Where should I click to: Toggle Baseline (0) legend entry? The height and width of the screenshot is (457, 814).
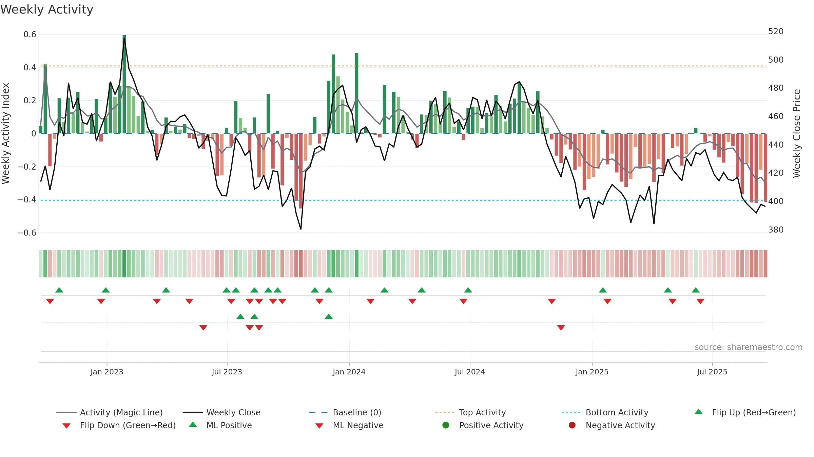345,412
